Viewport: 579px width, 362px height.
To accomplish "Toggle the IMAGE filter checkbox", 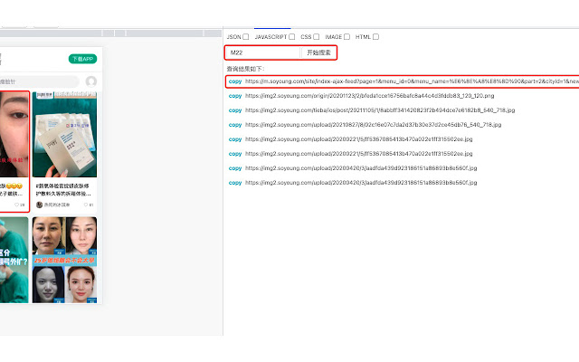I will click(346, 37).
